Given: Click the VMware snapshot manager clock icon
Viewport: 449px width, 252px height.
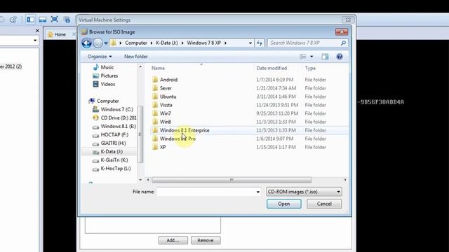Looking at the screenshot, I should [x=13, y=20].
